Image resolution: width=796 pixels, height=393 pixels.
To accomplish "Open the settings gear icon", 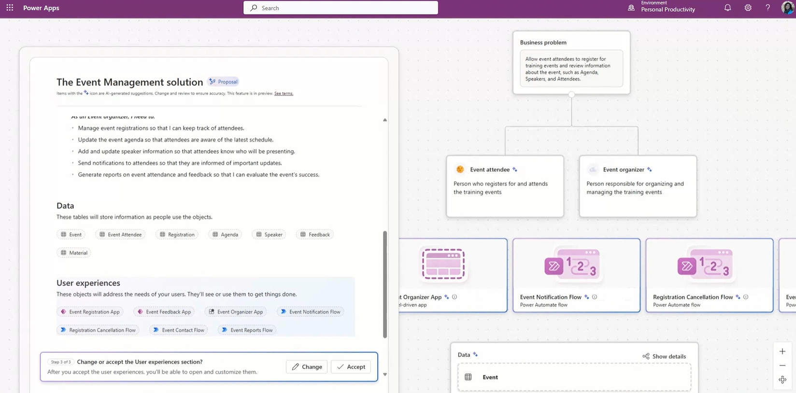I will click(748, 8).
